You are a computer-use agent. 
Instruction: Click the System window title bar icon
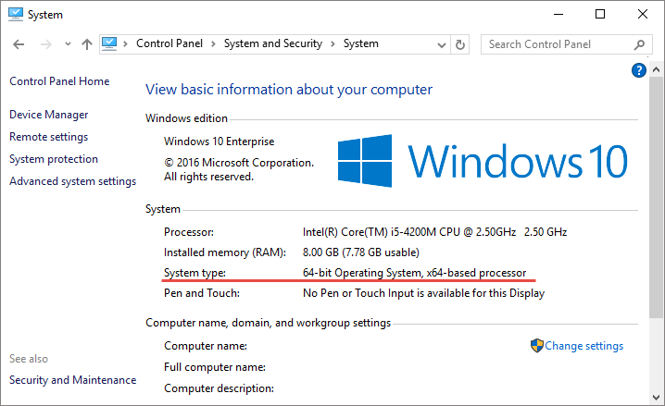16,14
